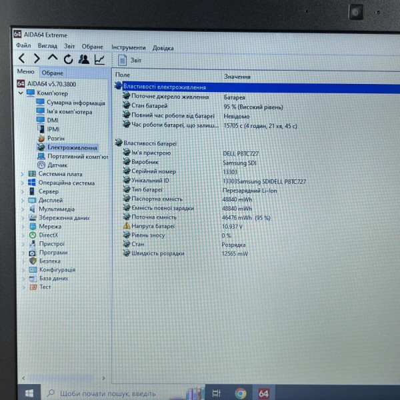Open Google Chrome from the taskbar
This screenshot has width=400, height=400.
[x=241, y=393]
